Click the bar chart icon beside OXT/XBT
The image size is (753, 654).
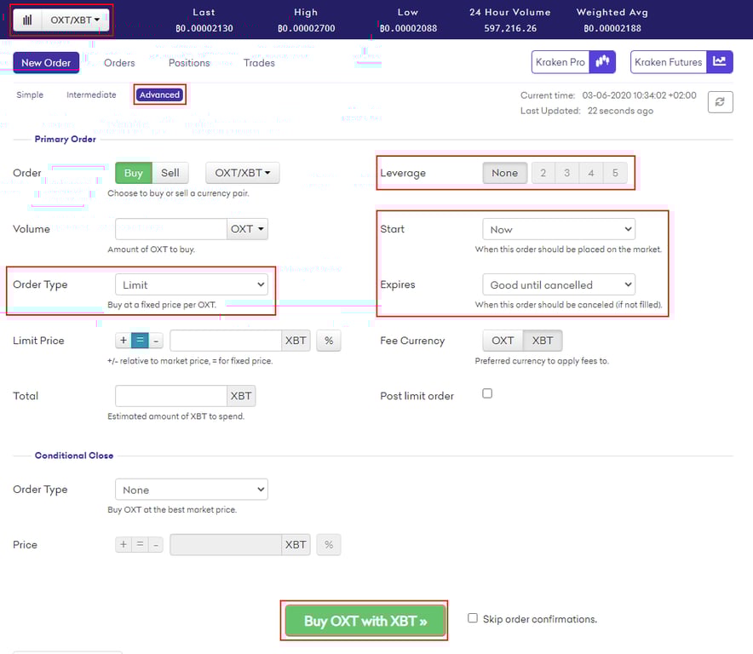tap(27, 20)
